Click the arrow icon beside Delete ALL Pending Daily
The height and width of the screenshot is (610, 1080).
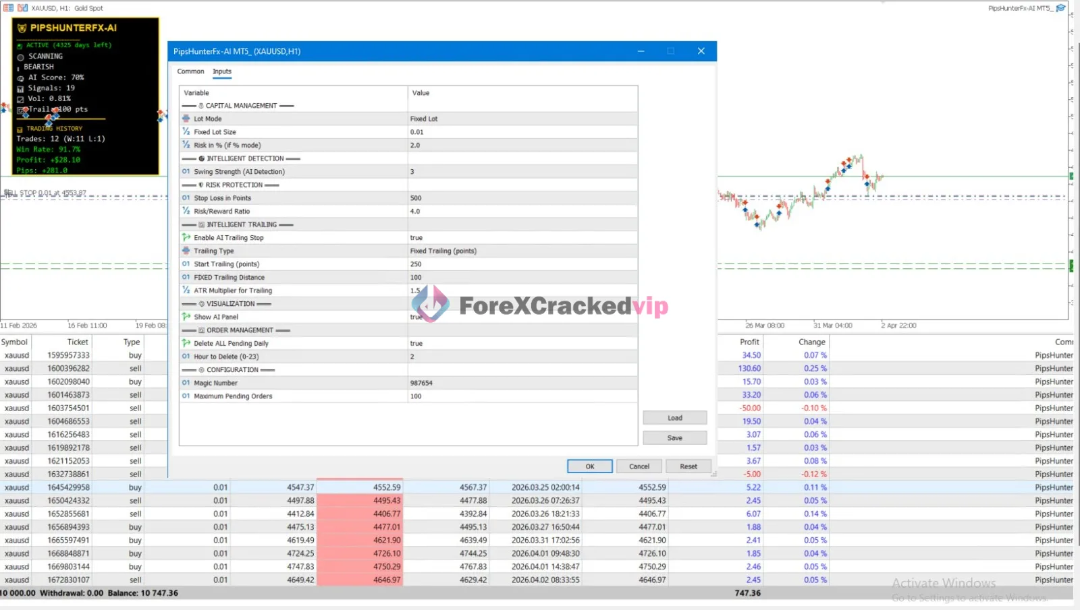point(186,343)
